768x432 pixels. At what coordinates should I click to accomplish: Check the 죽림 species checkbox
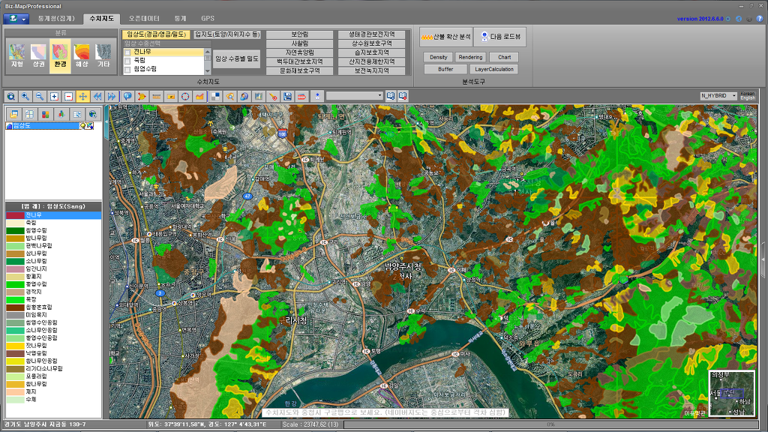[127, 61]
